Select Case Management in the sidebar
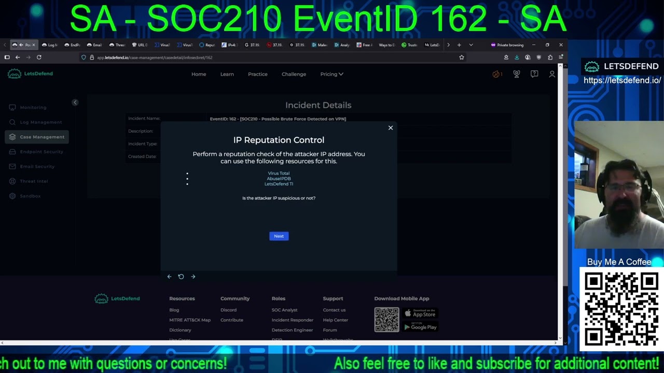664x373 pixels. pos(37,137)
